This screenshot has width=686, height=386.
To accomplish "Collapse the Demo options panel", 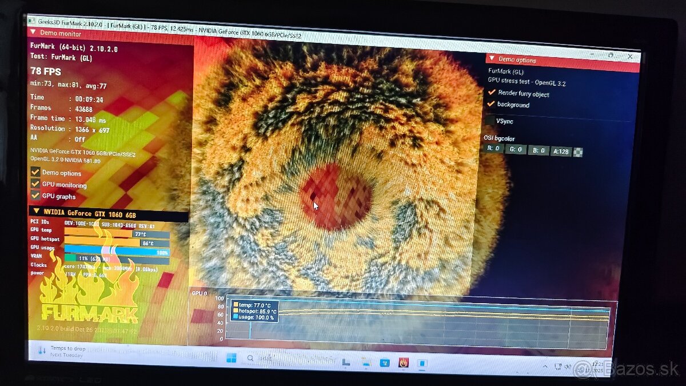I will point(492,59).
